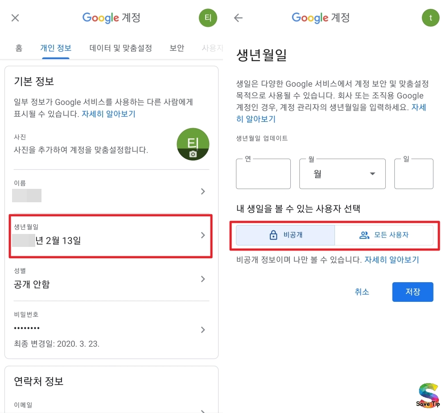Image resolution: width=446 pixels, height=413 pixels.
Task: Open the 성별 row chevron
Action: click(x=203, y=279)
